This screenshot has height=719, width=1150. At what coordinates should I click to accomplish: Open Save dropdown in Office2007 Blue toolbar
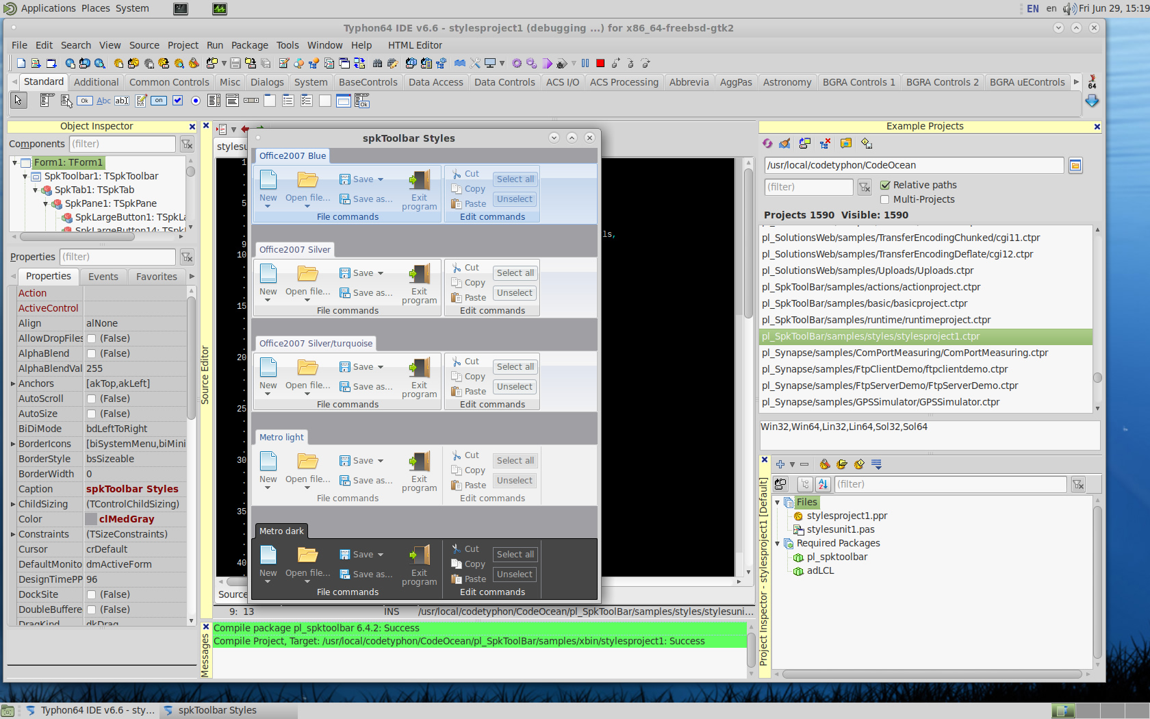coord(381,179)
